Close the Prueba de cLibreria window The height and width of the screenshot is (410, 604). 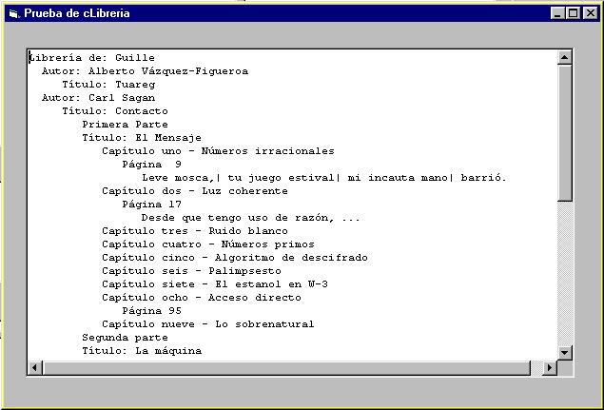coord(590,13)
